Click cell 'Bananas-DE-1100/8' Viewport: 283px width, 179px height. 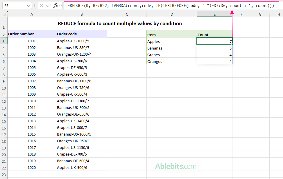click(x=82, y=81)
